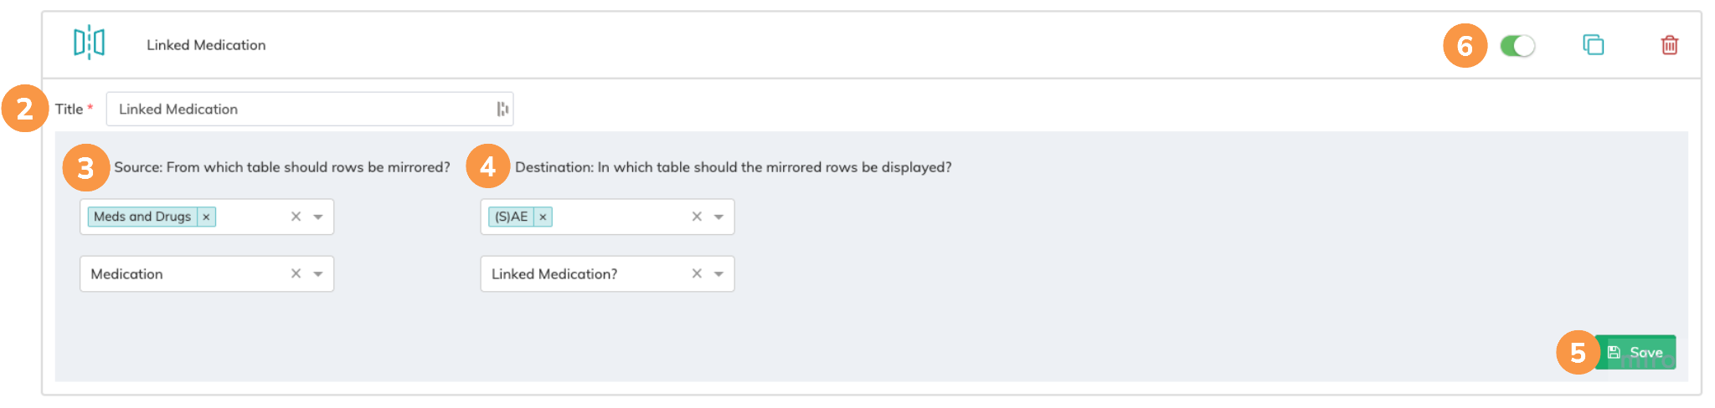Screen dimensions: 1715x408
Task: Expand the destination table dropdown arrow
Action: click(x=718, y=217)
